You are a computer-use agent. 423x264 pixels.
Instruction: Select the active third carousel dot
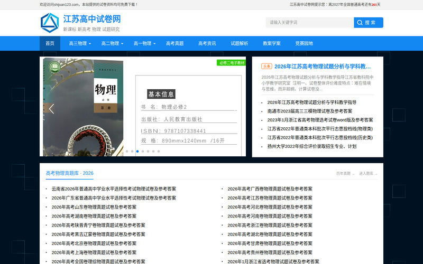[137, 152]
